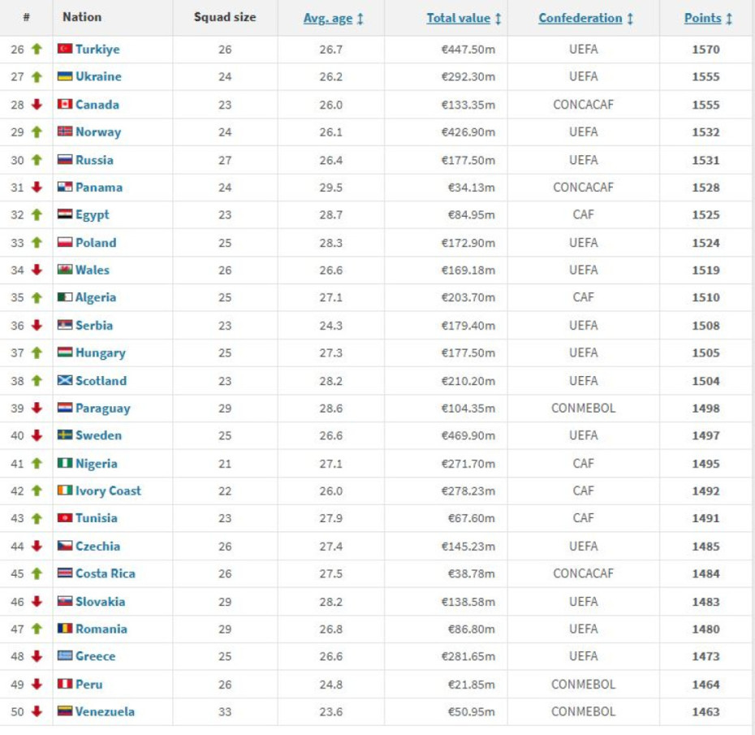Click the Wales flag icon

(x=65, y=270)
